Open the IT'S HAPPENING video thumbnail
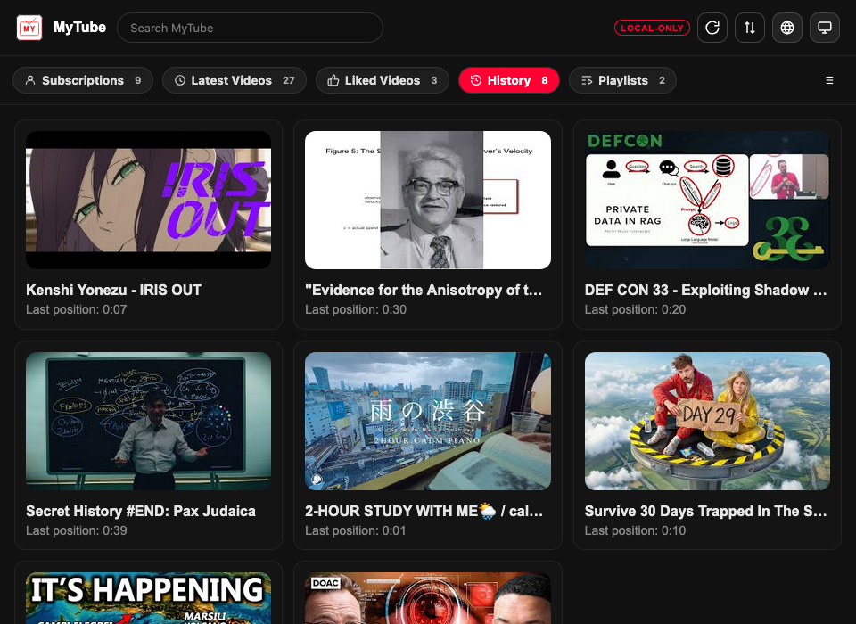 [x=148, y=597]
